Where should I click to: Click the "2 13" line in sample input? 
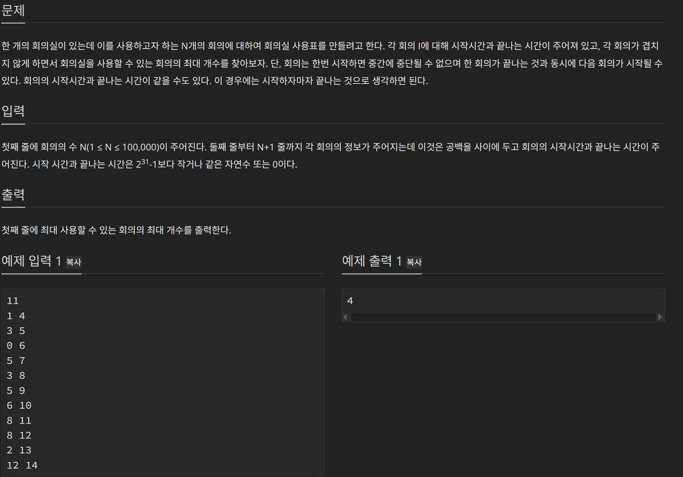(x=19, y=450)
